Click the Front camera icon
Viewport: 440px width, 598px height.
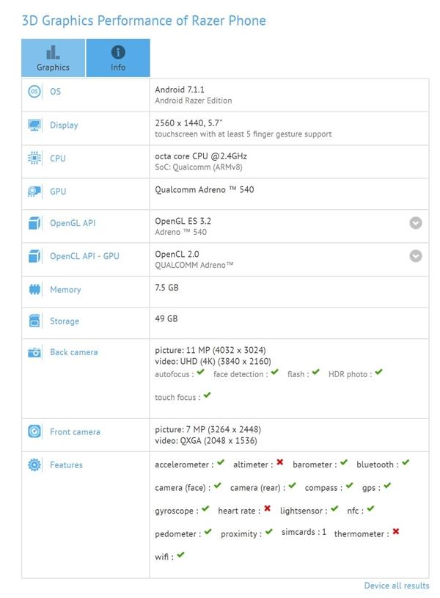click(34, 432)
